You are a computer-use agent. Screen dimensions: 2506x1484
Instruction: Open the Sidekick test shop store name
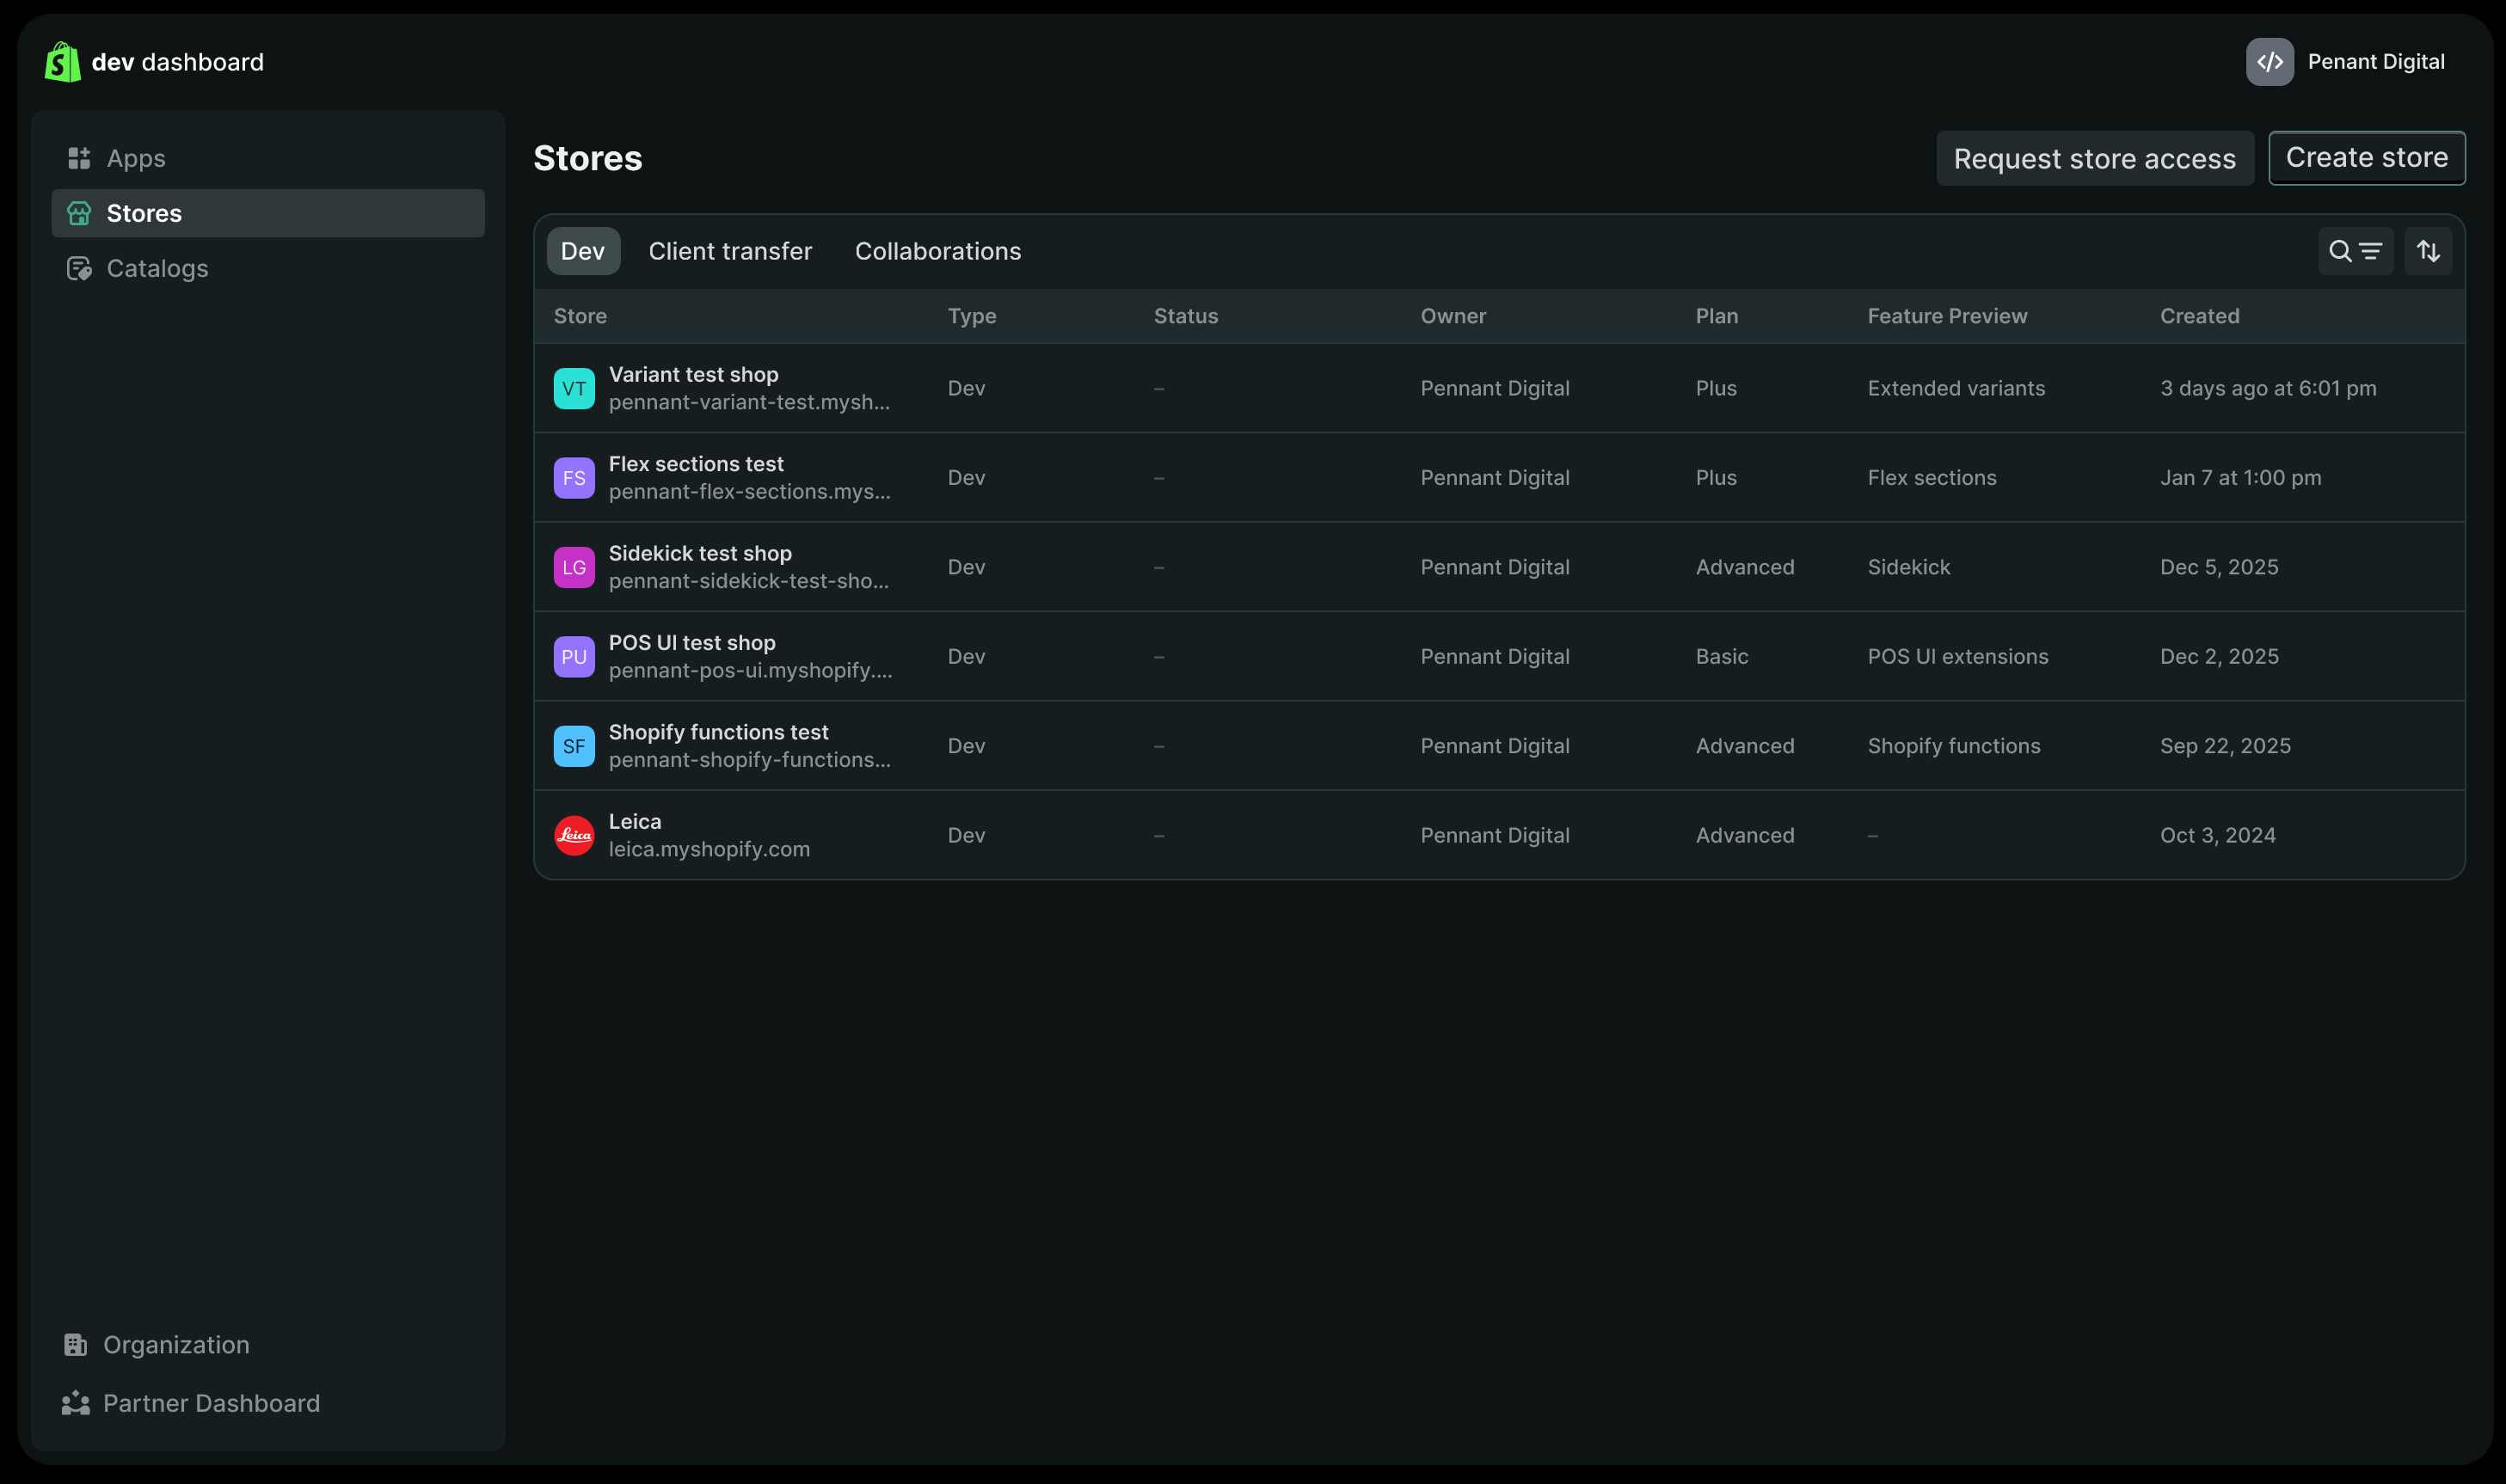coord(700,553)
